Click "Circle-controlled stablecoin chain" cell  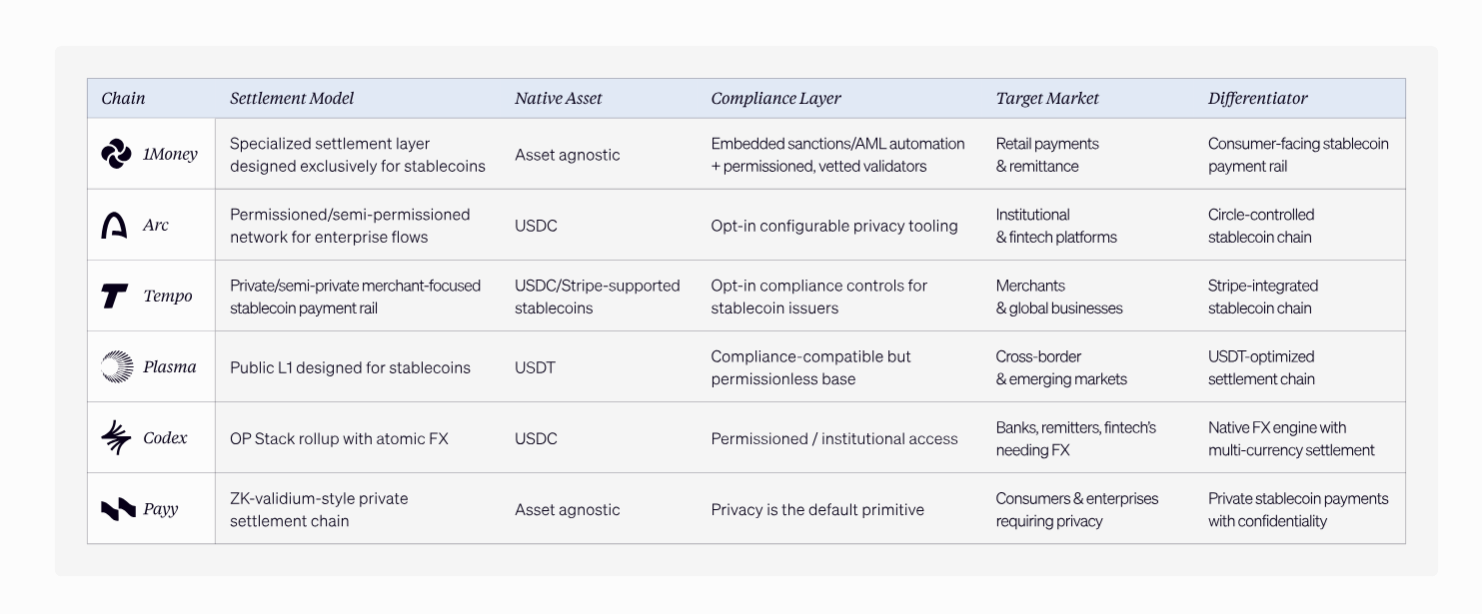pyautogui.click(x=1260, y=226)
